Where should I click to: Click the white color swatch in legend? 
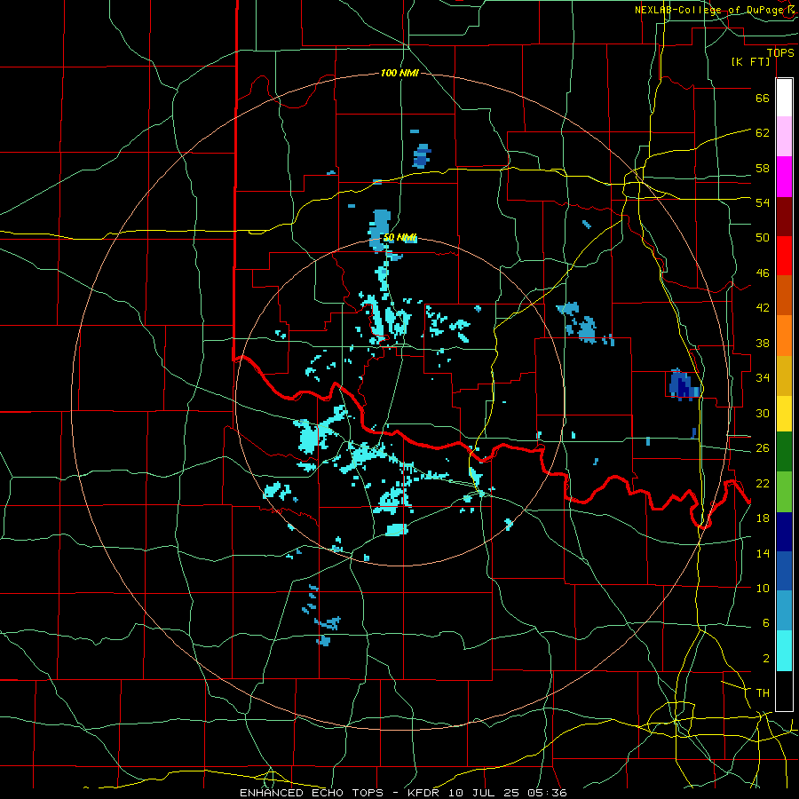pos(784,98)
